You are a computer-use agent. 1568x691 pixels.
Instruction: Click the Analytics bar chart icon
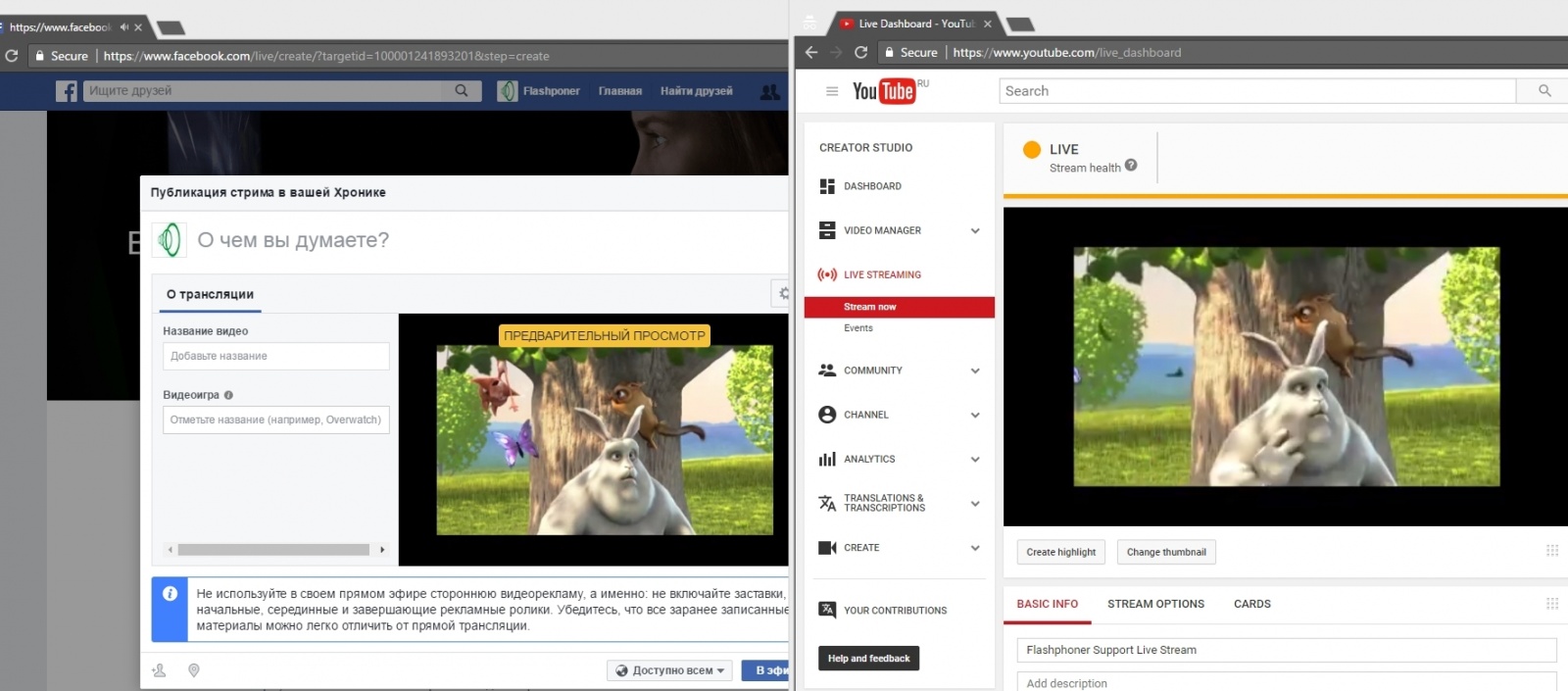click(x=827, y=459)
